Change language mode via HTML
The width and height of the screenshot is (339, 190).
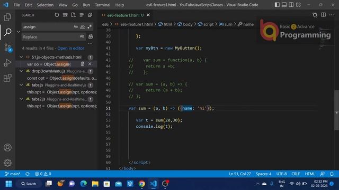pyautogui.click(x=310, y=174)
